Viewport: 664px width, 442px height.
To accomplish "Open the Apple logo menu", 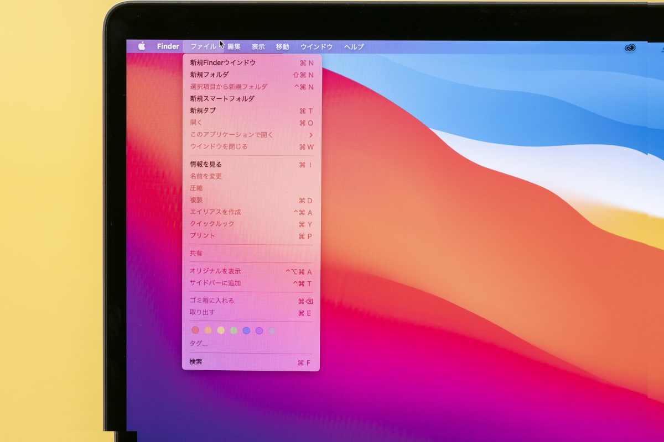I will 142,47.
